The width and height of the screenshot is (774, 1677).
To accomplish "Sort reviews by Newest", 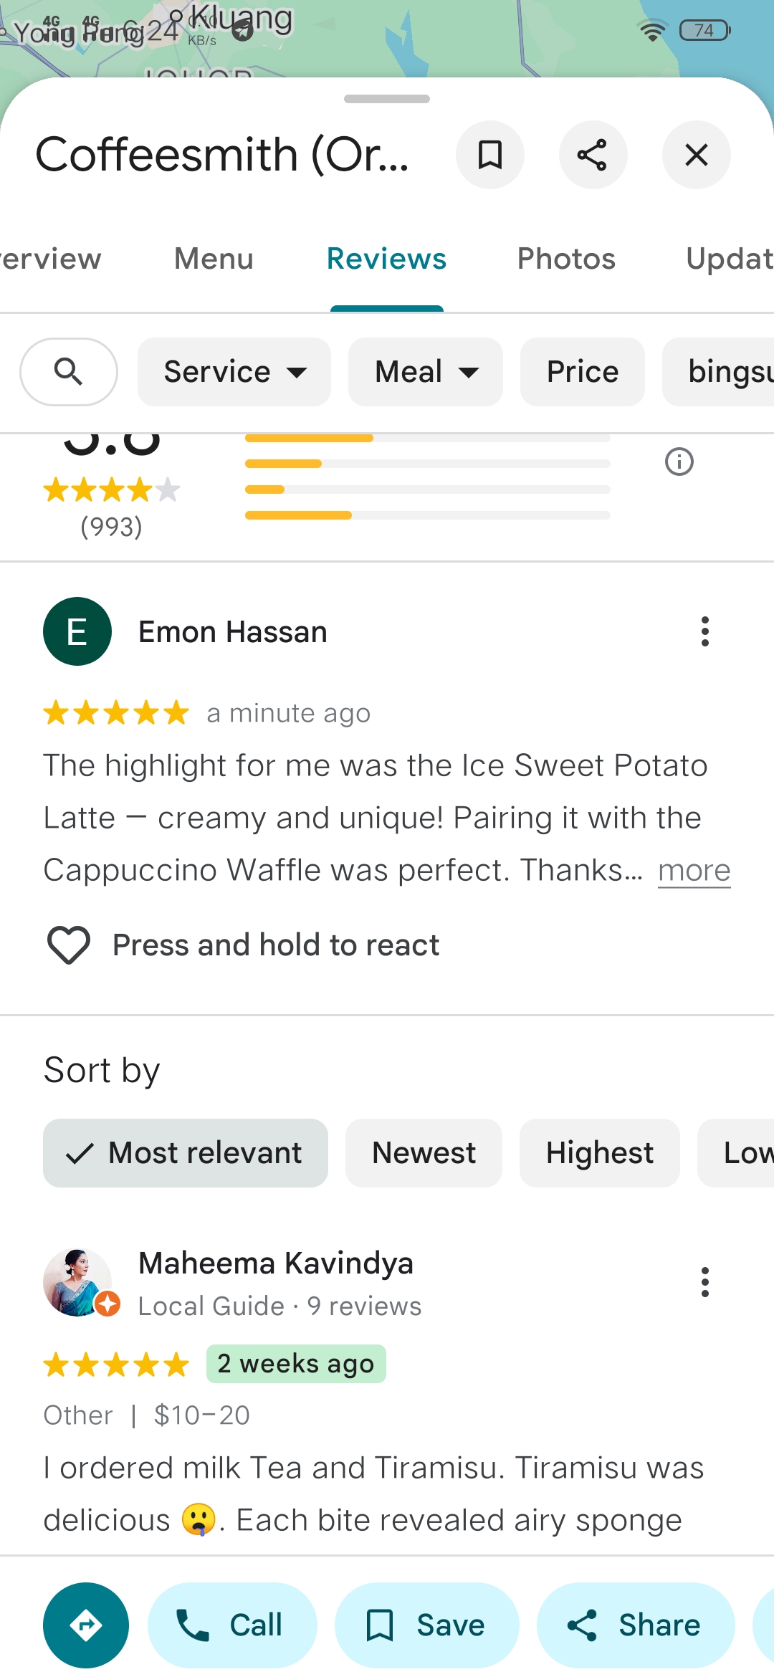I will [424, 1153].
